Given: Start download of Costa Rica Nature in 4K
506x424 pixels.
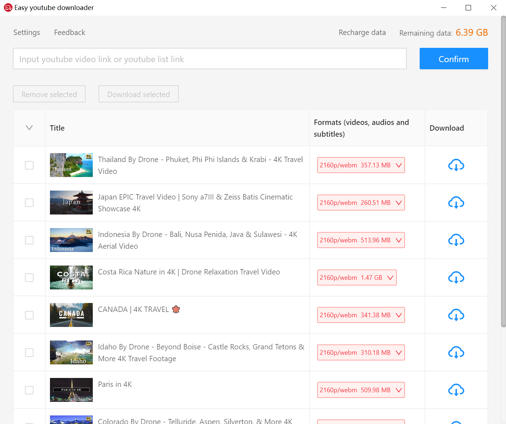Looking at the screenshot, I should point(456,277).
